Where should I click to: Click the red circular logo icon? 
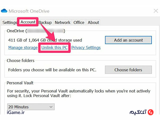151,112
